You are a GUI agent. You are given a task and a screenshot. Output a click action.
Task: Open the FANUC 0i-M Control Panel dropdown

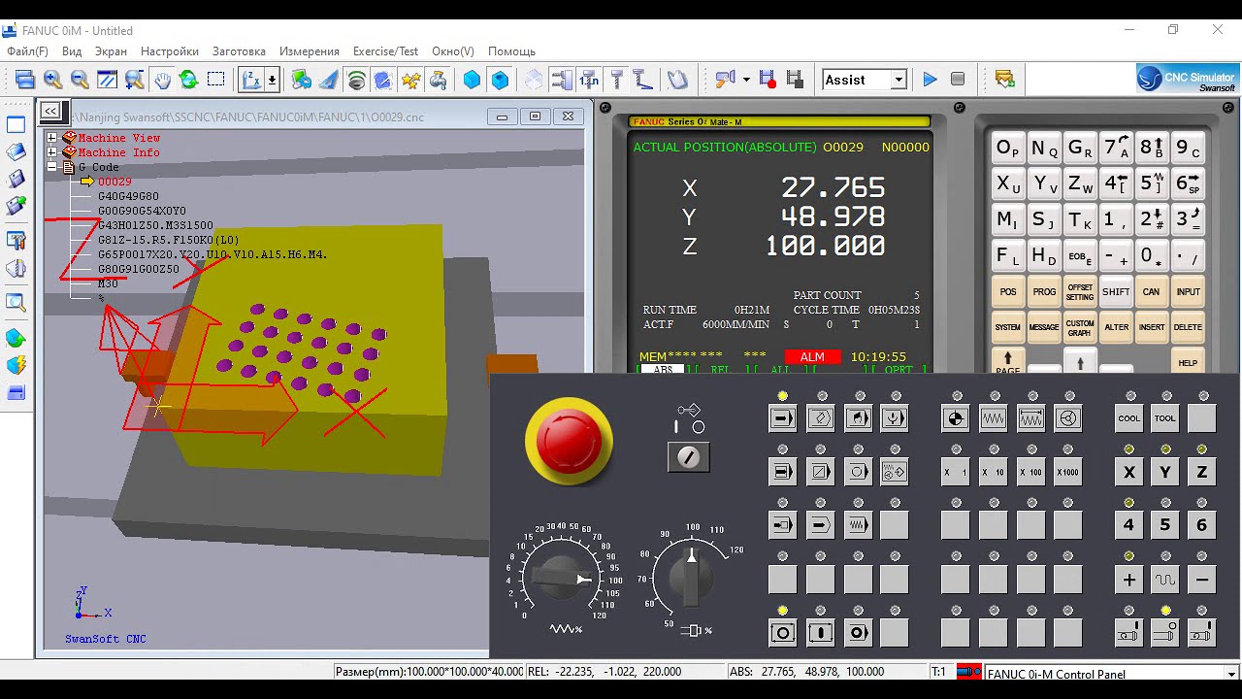(1231, 674)
